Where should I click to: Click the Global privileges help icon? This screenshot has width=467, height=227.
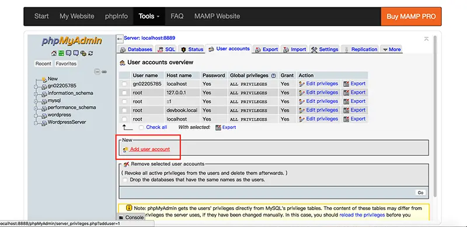coord(273,76)
